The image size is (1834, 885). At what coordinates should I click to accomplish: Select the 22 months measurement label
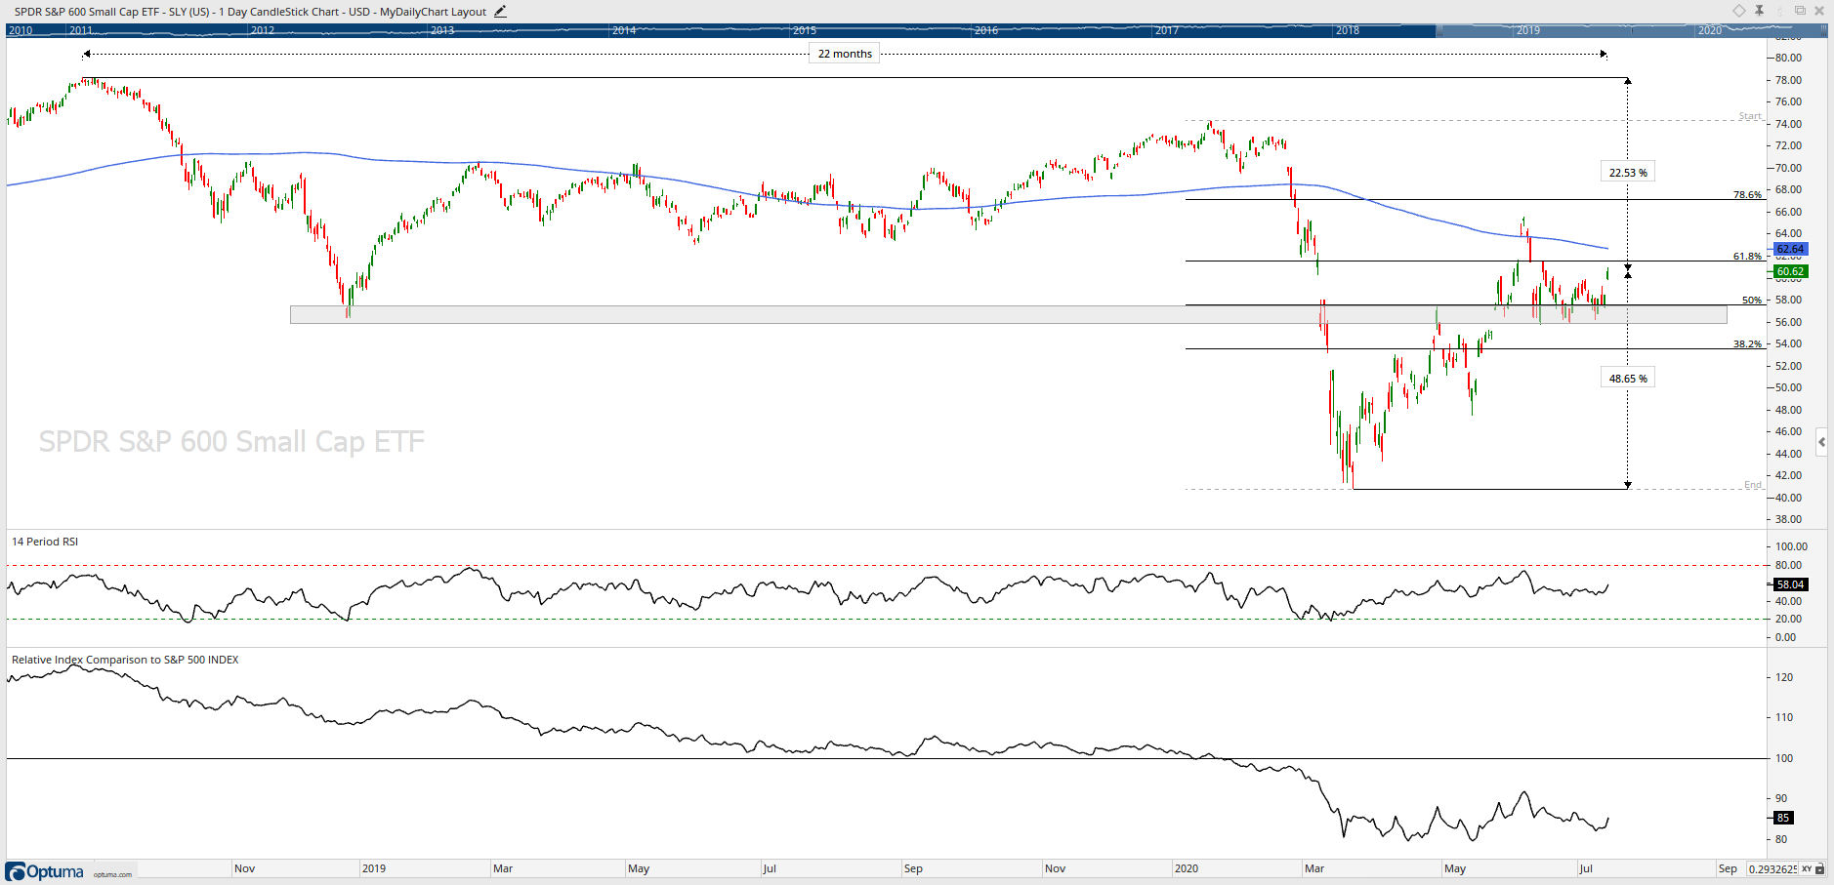845,54
